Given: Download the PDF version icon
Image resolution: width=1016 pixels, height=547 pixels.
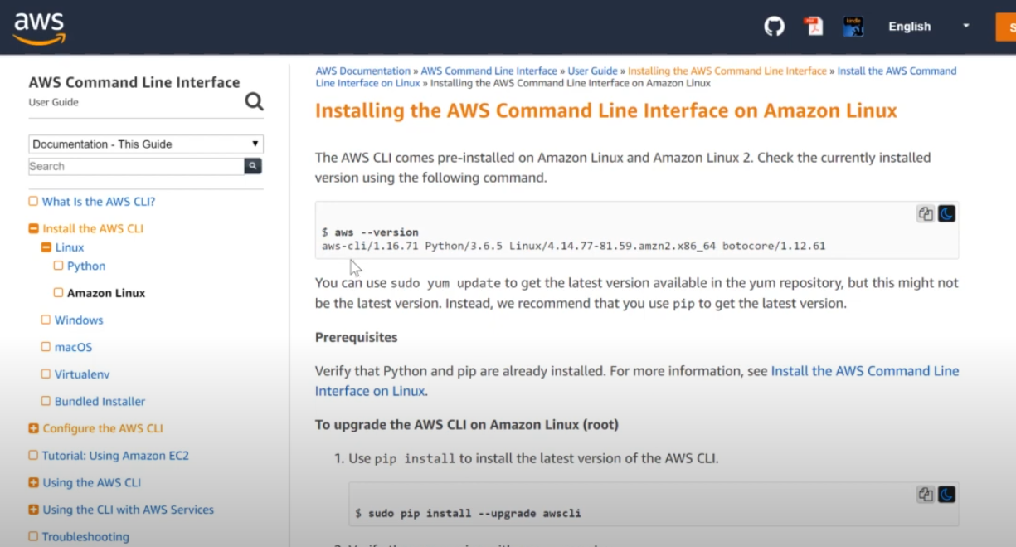Looking at the screenshot, I should (x=814, y=27).
